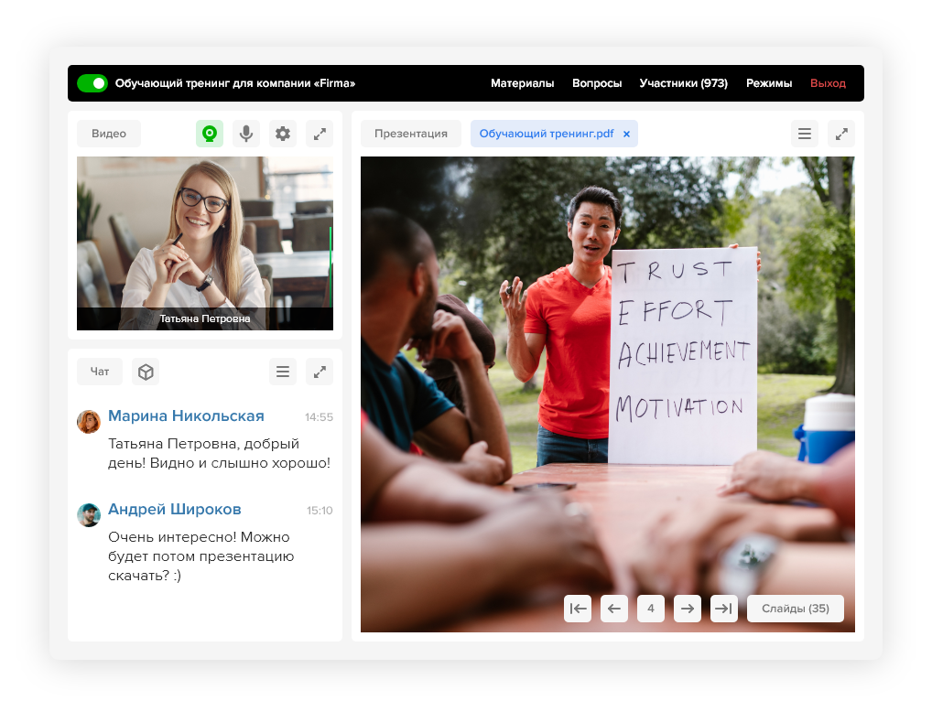The height and width of the screenshot is (712, 932).
Task: Open video settings gear icon
Action: pos(283,134)
